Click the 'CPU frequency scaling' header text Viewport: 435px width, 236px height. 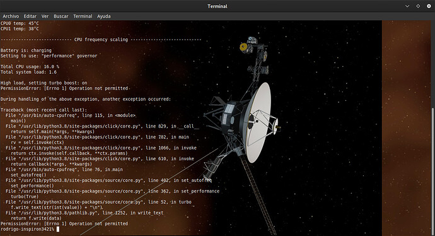[101, 40]
